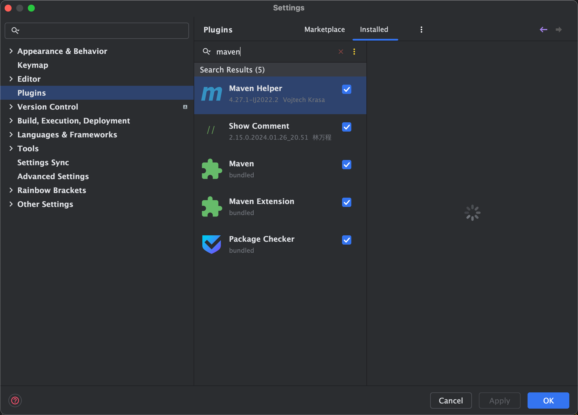This screenshot has height=415, width=578.
Task: Navigate back with purple arrow
Action: click(544, 30)
